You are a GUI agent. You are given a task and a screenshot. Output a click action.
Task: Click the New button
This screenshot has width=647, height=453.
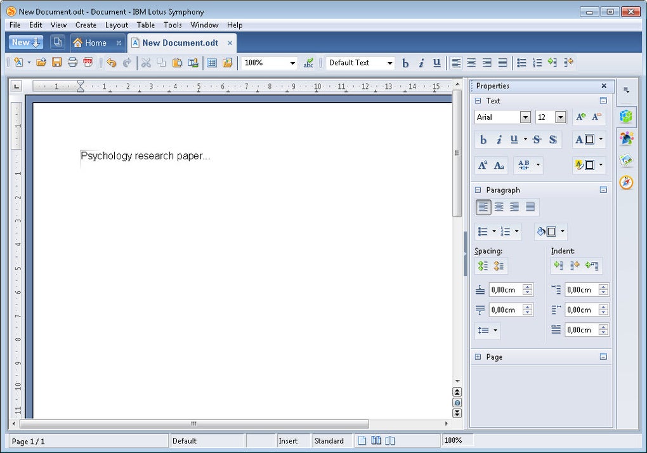25,43
